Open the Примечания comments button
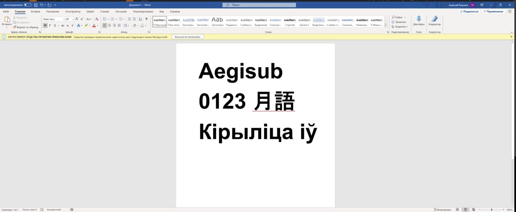The height and width of the screenshot is (212, 516). point(493,12)
